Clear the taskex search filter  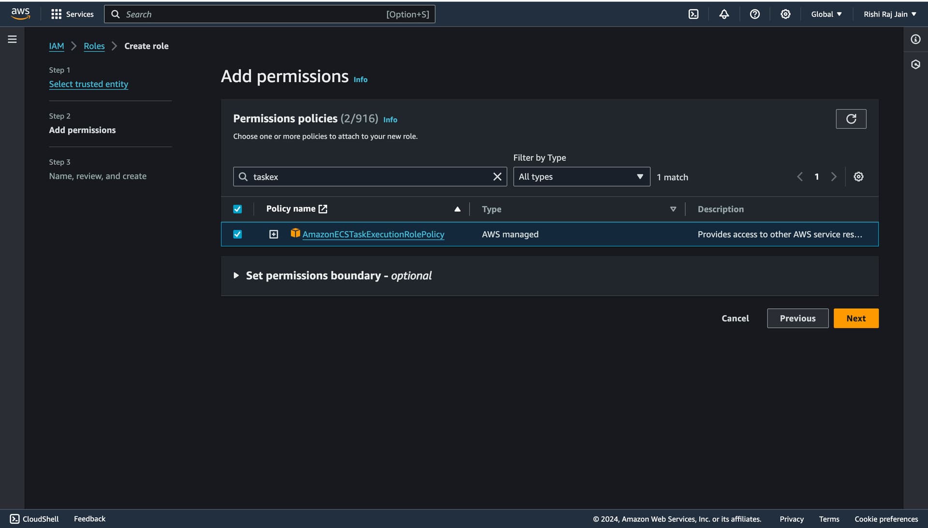(497, 177)
